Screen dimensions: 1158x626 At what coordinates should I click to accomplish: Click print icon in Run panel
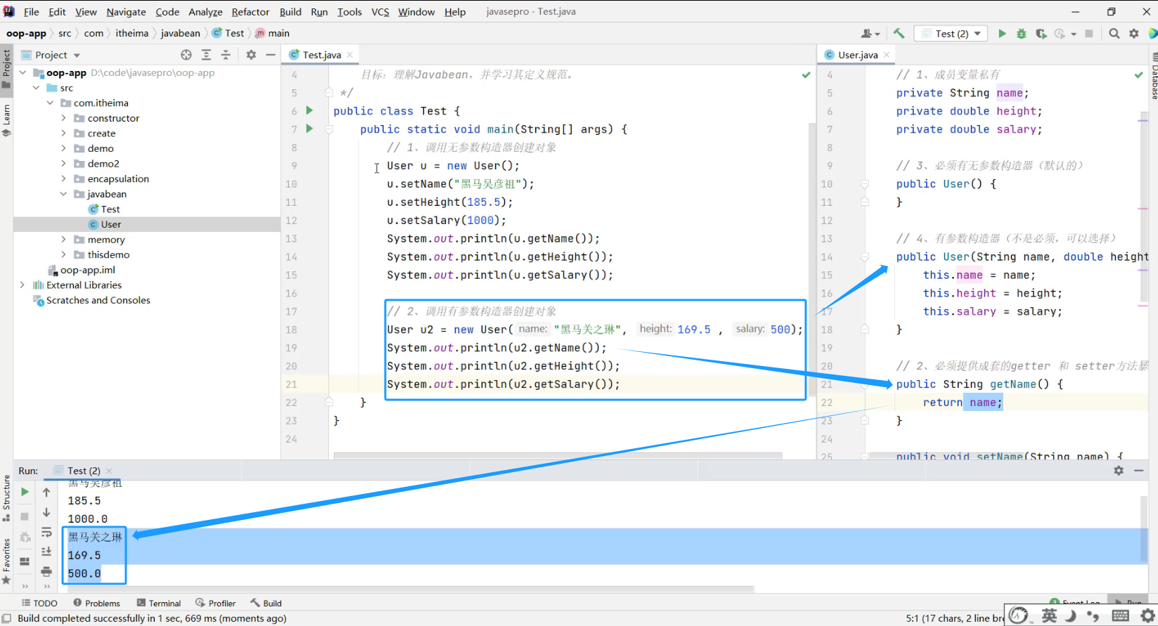[46, 571]
